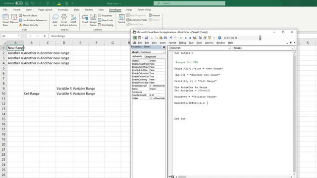
Task: Click the Undo arrow in the VBA toolbar
Action: tap(171, 38)
